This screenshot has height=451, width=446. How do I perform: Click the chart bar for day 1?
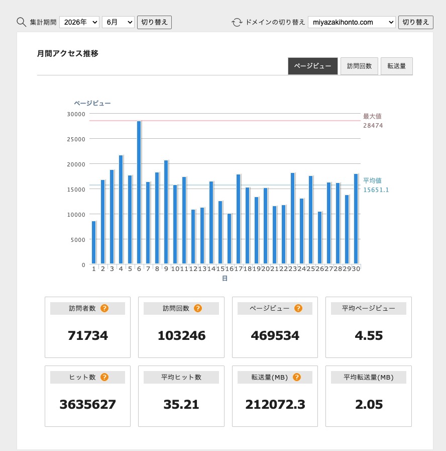pyautogui.click(x=94, y=242)
